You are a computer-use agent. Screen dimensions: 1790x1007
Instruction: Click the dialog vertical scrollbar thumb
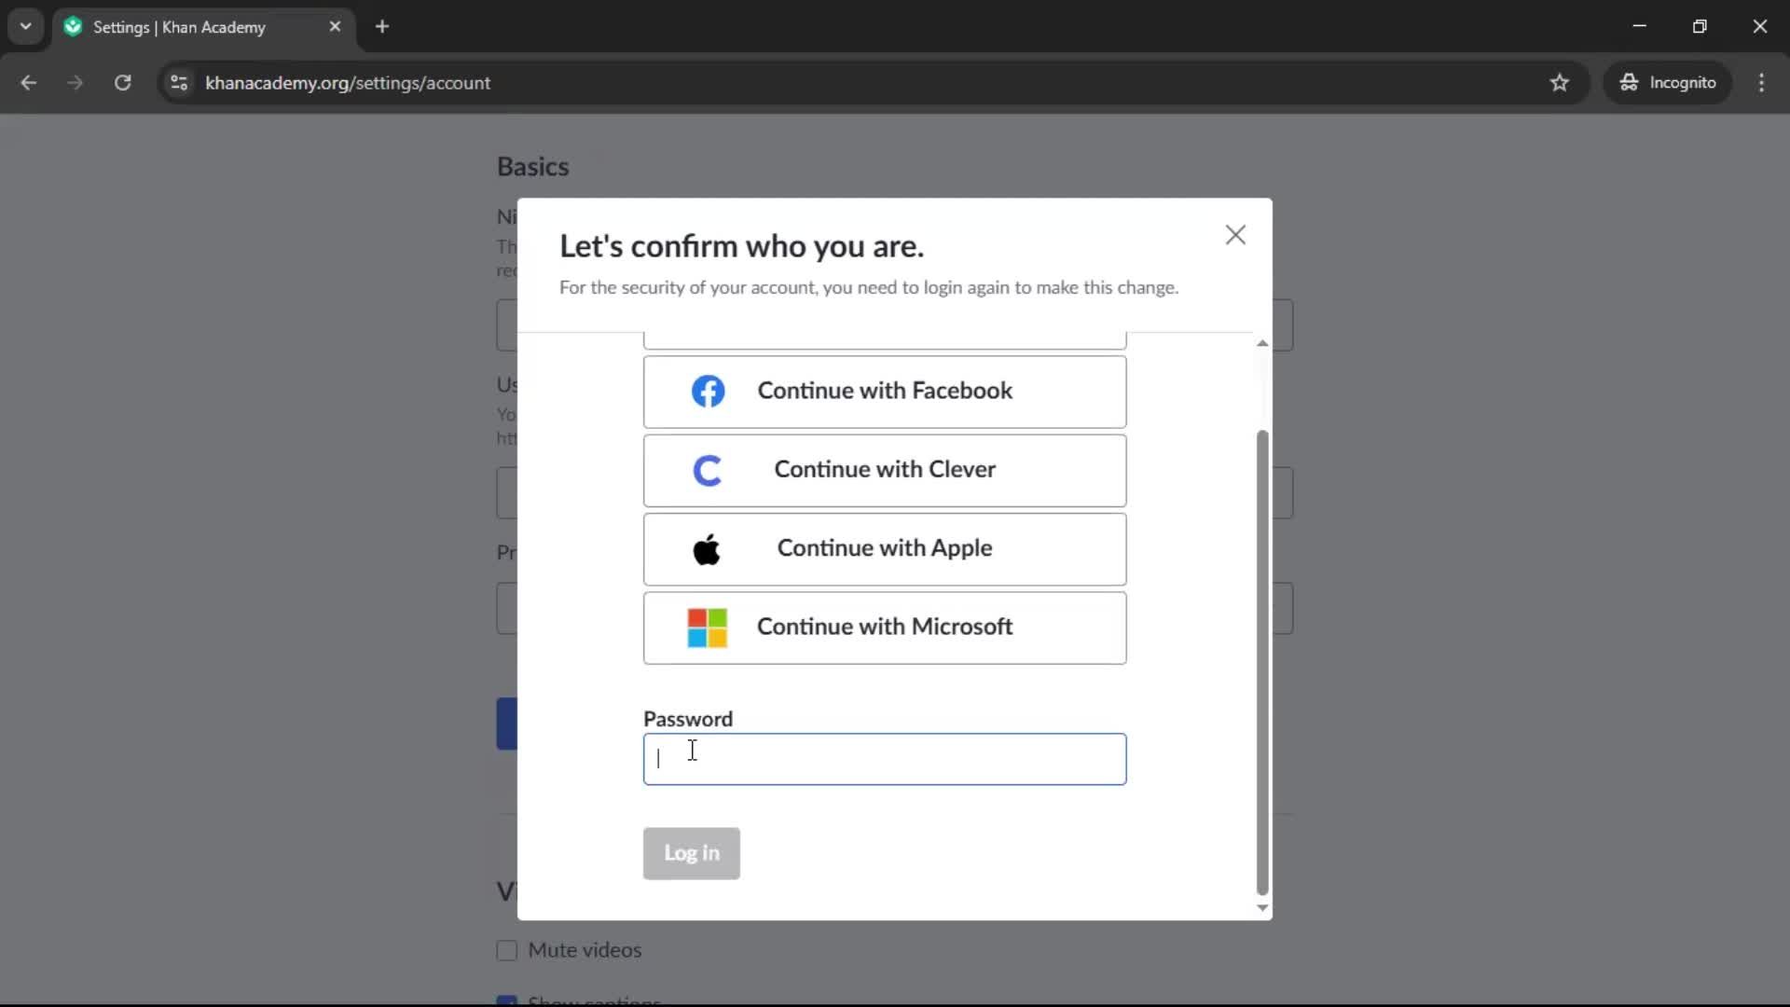(1262, 662)
